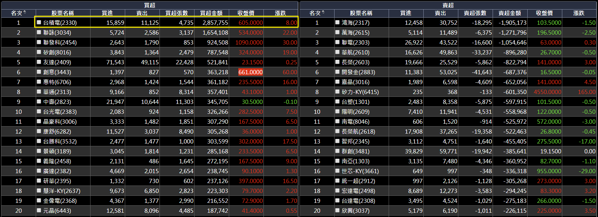Check the box beside 矽創(8016)
Image resolution: width=598 pixels, height=217 pixels.
pyautogui.click(x=39, y=52)
